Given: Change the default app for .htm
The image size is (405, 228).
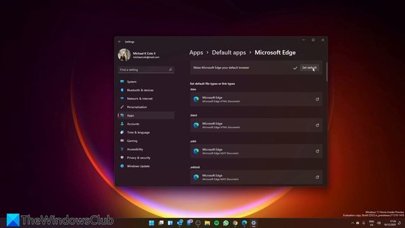Looking at the screenshot, I should [x=256, y=99].
